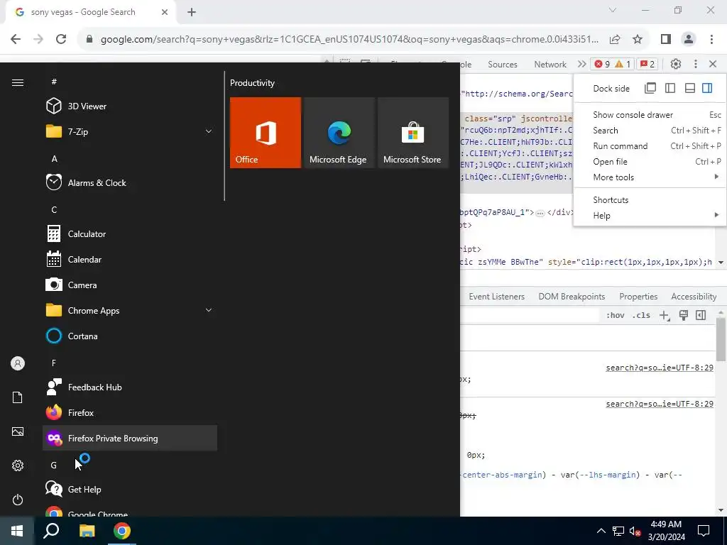Click DevTools three-dot customize menu
Screen dimensions: 727x545
pyautogui.click(x=696, y=64)
